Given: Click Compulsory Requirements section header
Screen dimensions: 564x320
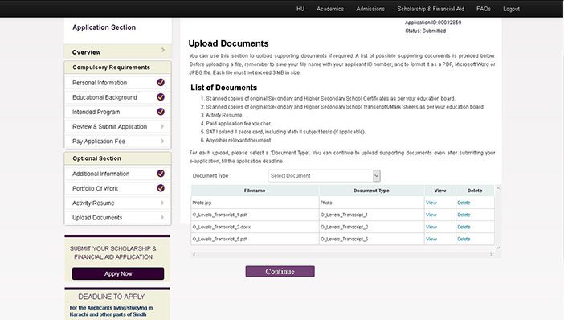Looking at the screenshot, I should pyautogui.click(x=117, y=68).
